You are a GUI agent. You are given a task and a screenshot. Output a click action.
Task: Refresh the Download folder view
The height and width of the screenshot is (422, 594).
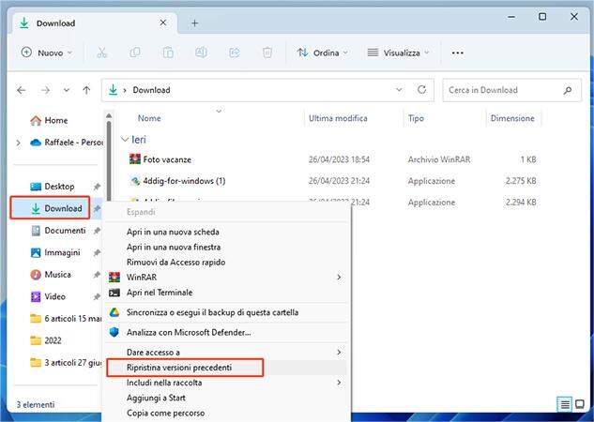[x=421, y=90]
